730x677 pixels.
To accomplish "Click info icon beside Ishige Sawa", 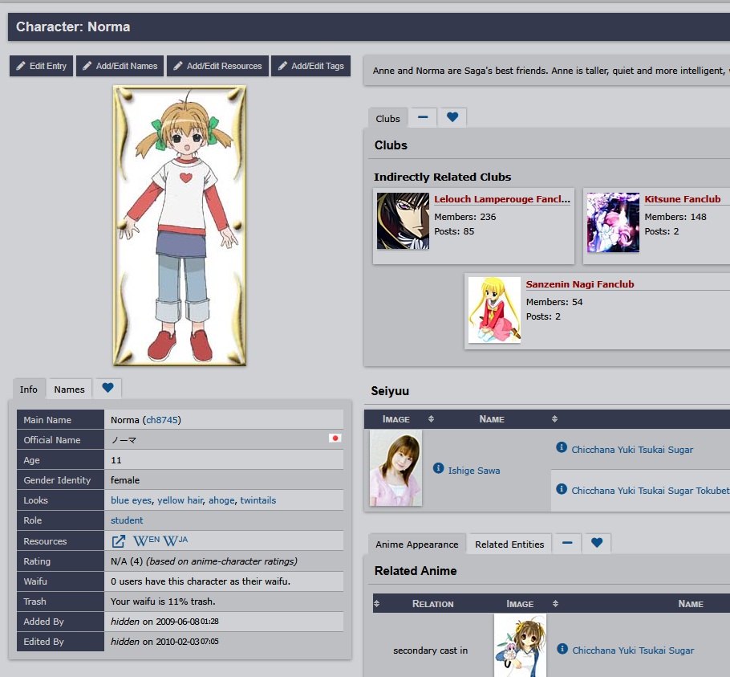I will coord(438,468).
